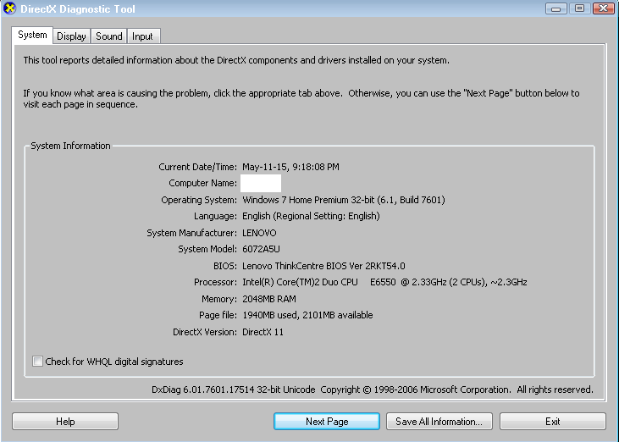Click the redacted Computer Name field

(x=261, y=183)
